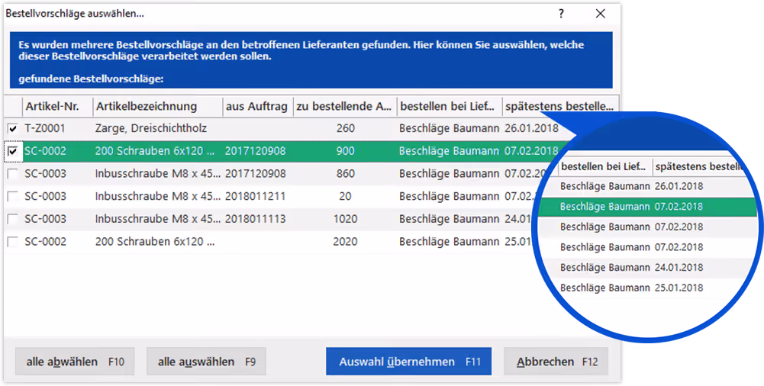Image resolution: width=764 pixels, height=386 pixels.
Task: Click Beschläge Baumann in the 860 row
Action: (450, 174)
